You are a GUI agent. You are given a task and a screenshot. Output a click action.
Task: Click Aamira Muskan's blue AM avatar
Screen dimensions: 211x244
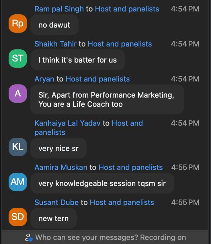[18, 182]
